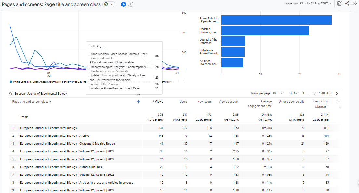The height and width of the screenshot is (193, 359).
Task: Go to next page of table results
Action: 337,94
